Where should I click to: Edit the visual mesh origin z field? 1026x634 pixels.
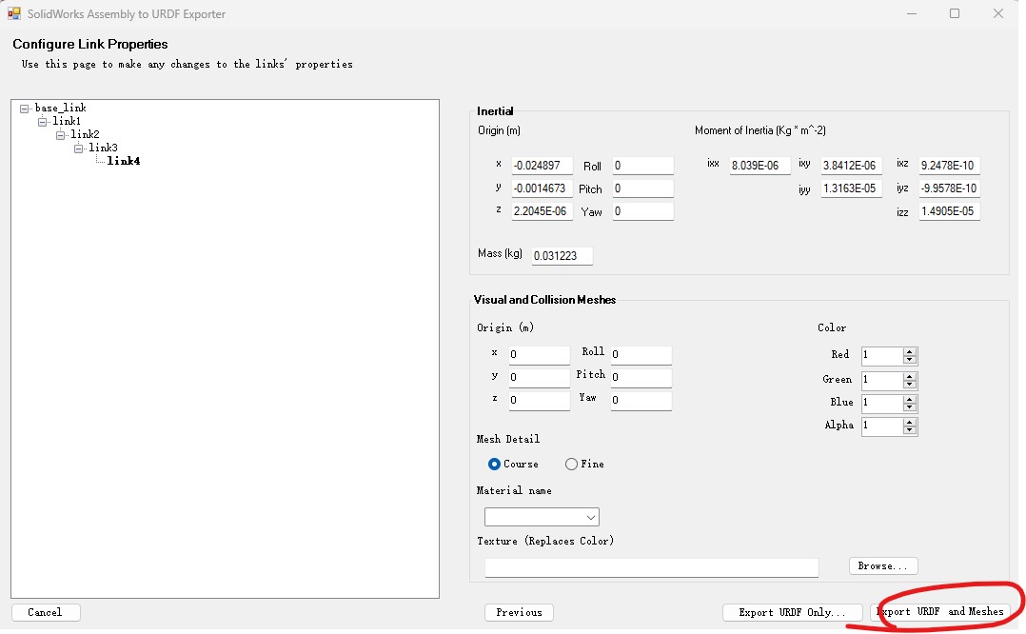(x=539, y=401)
